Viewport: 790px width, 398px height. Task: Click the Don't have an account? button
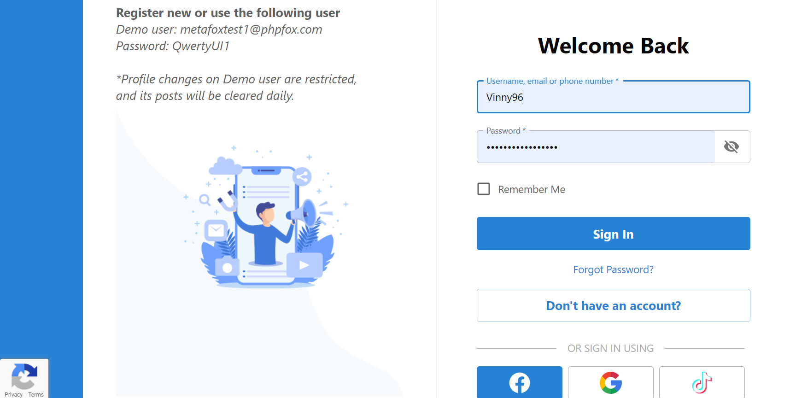pyautogui.click(x=613, y=306)
